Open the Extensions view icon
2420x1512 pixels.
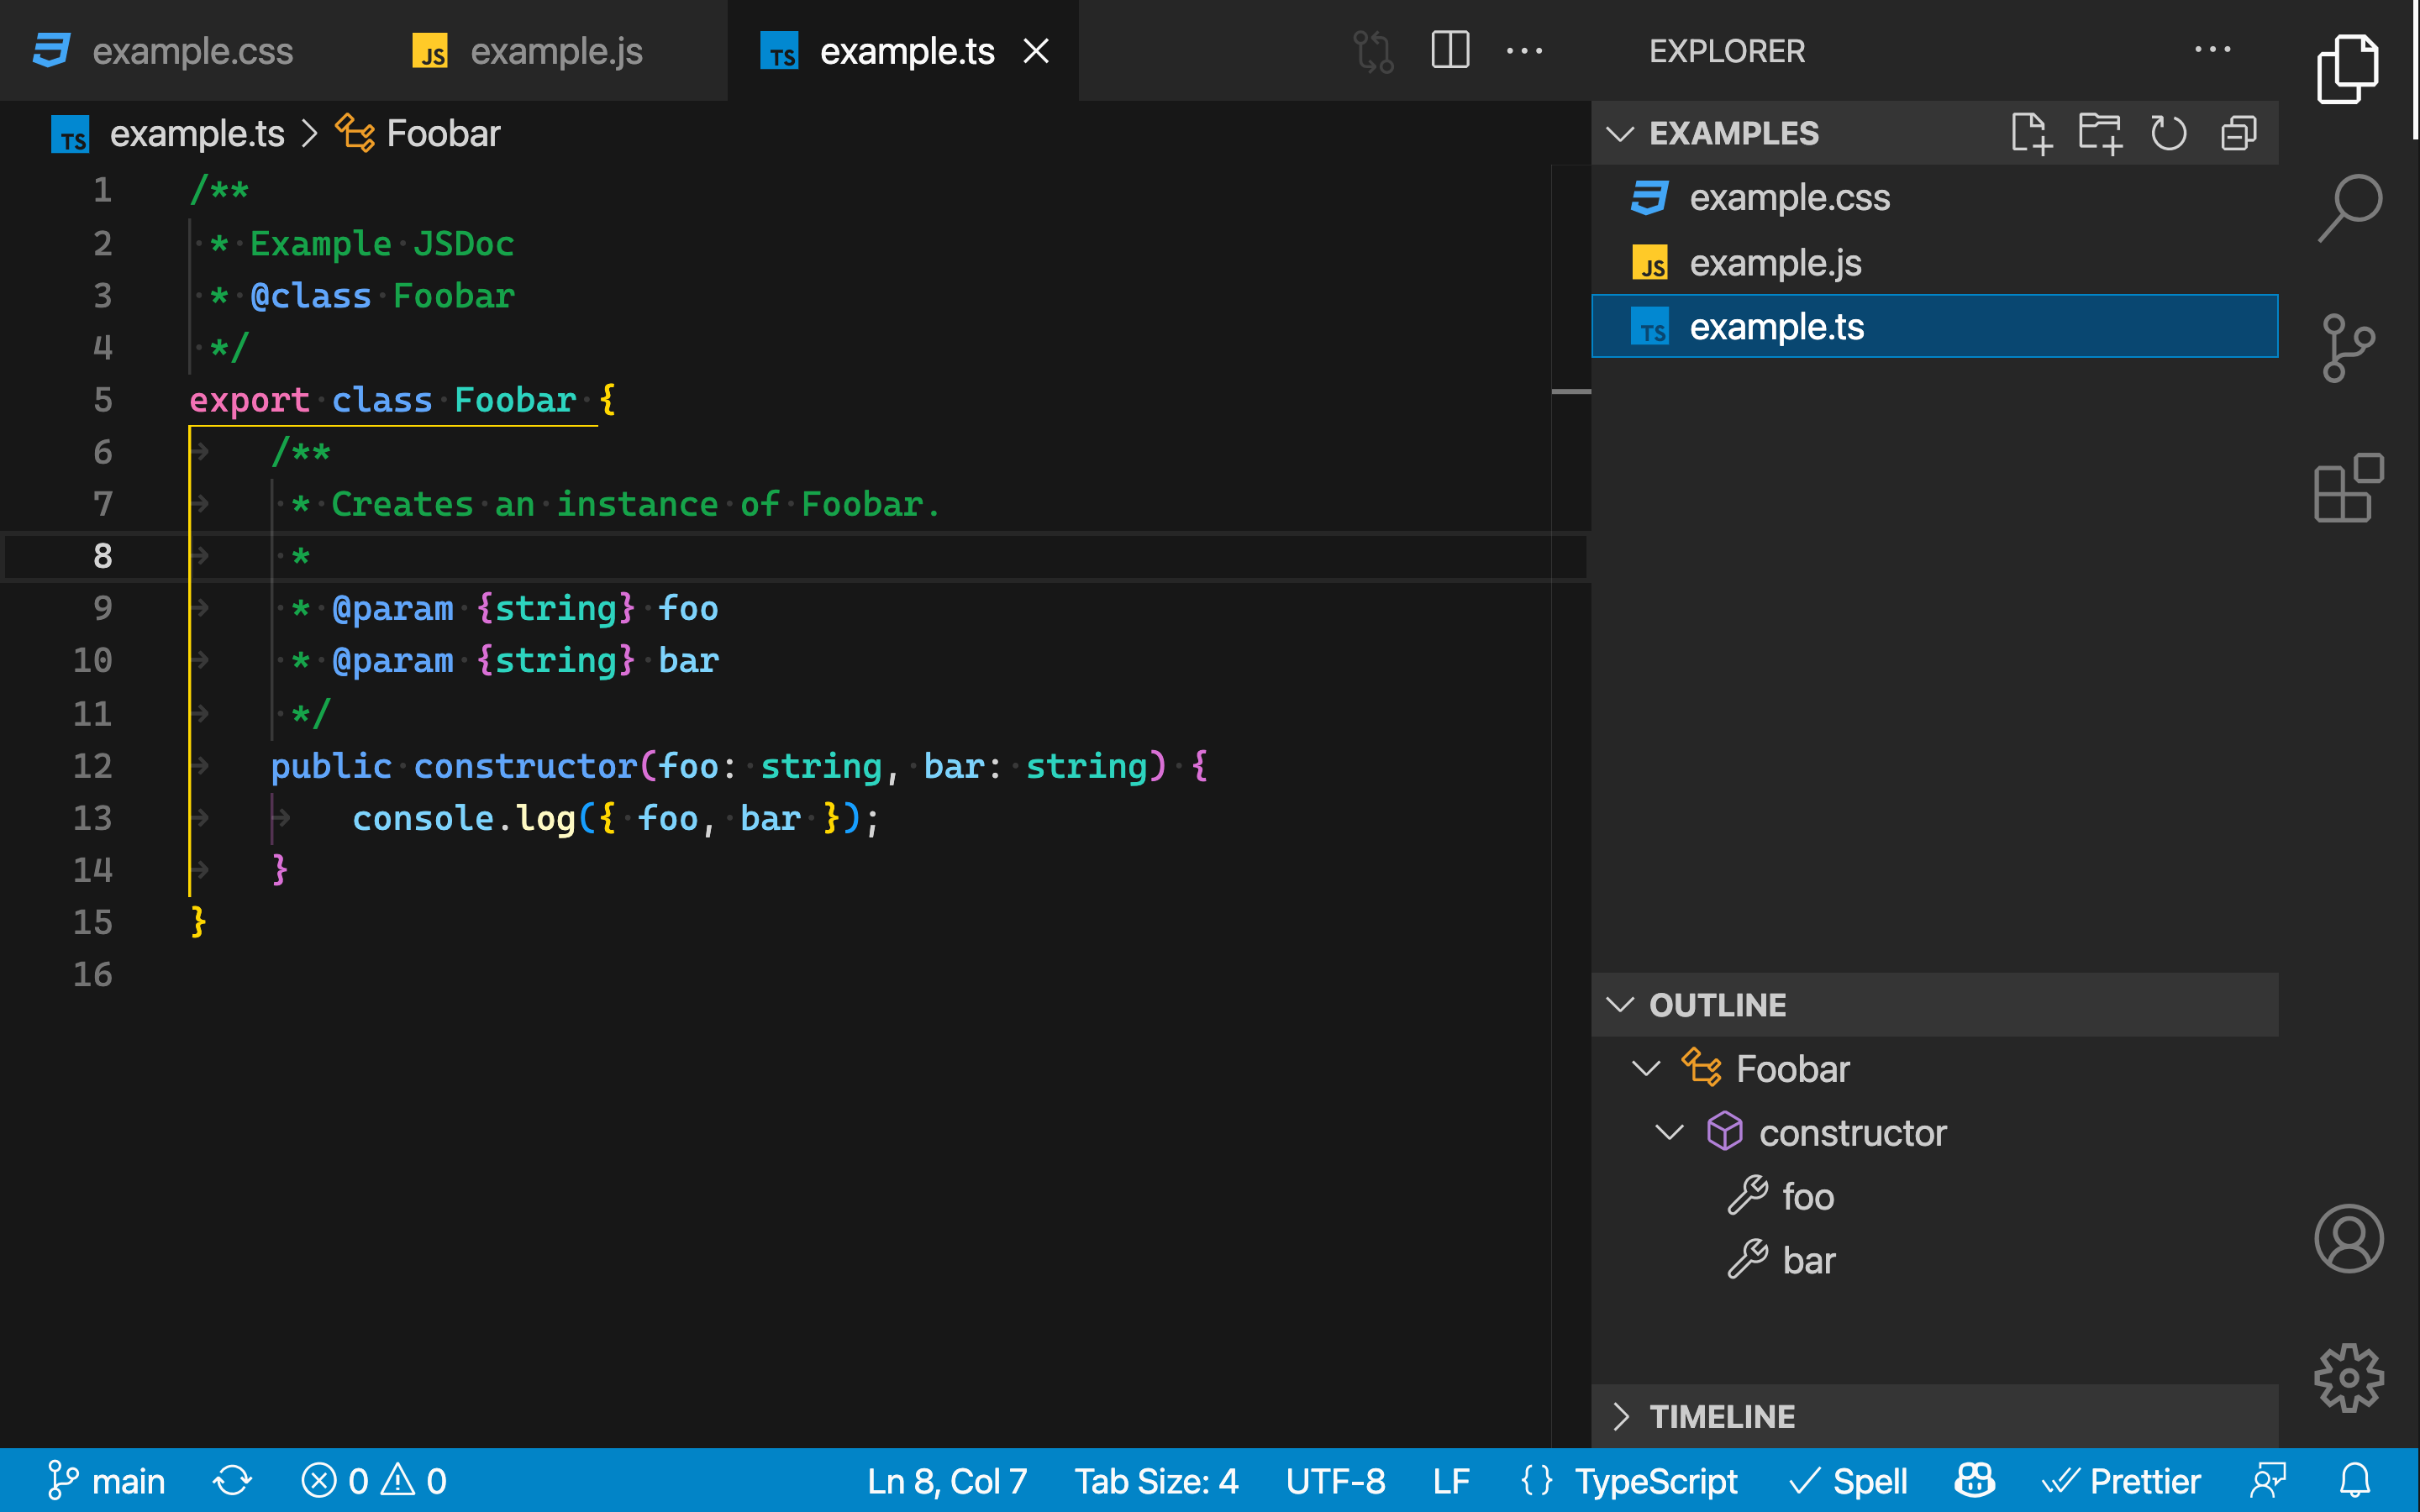(2348, 488)
